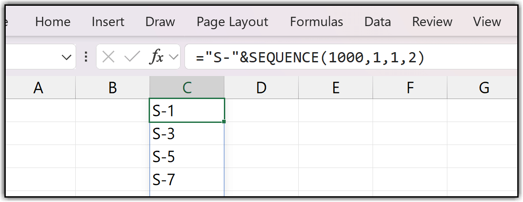Open the Draw tab
523x202 pixels.
[x=160, y=22]
